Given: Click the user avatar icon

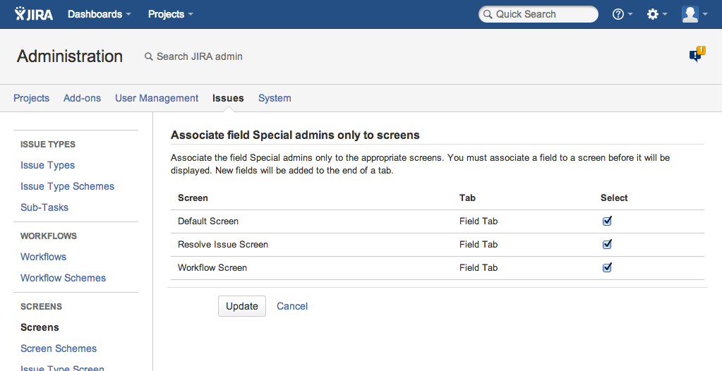Looking at the screenshot, I should 690,14.
